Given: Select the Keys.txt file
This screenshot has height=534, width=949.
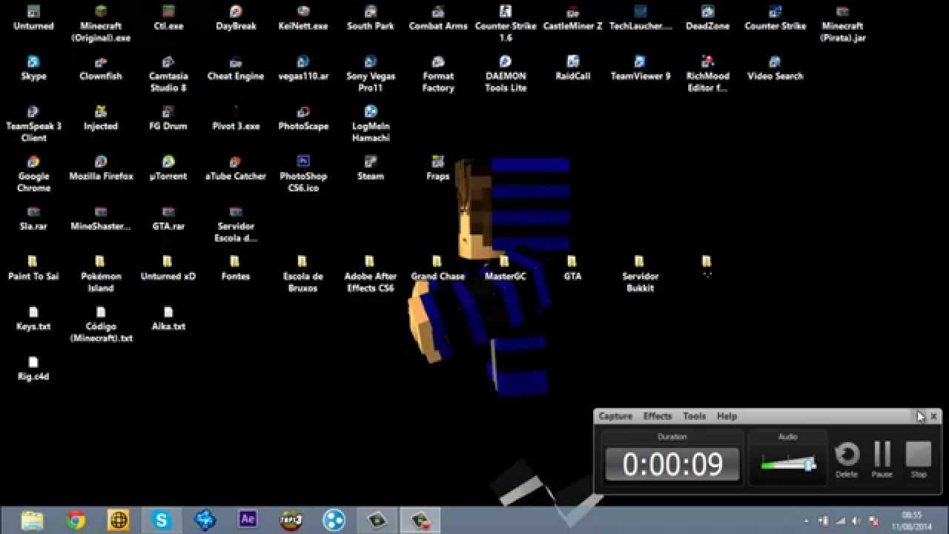Looking at the screenshot, I should tap(33, 319).
